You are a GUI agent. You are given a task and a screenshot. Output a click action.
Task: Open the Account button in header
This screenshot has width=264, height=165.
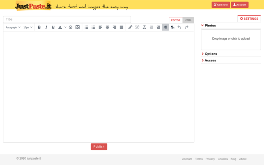(240, 5)
